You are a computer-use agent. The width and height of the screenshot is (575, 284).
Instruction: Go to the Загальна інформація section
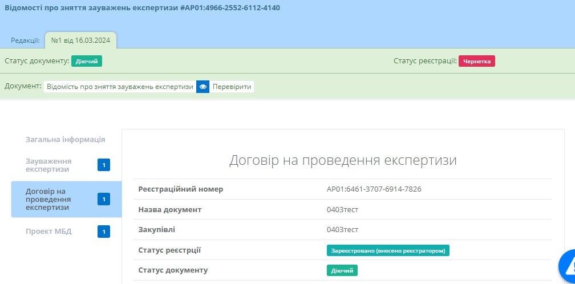[65, 139]
